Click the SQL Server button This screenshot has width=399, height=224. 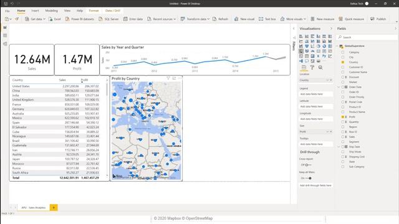[x=108, y=19]
